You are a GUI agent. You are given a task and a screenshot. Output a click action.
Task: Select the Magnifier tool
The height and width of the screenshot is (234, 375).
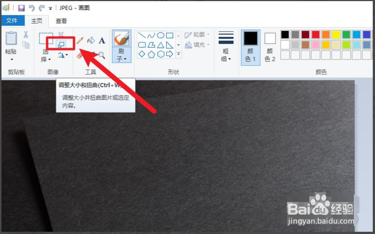tap(102, 55)
